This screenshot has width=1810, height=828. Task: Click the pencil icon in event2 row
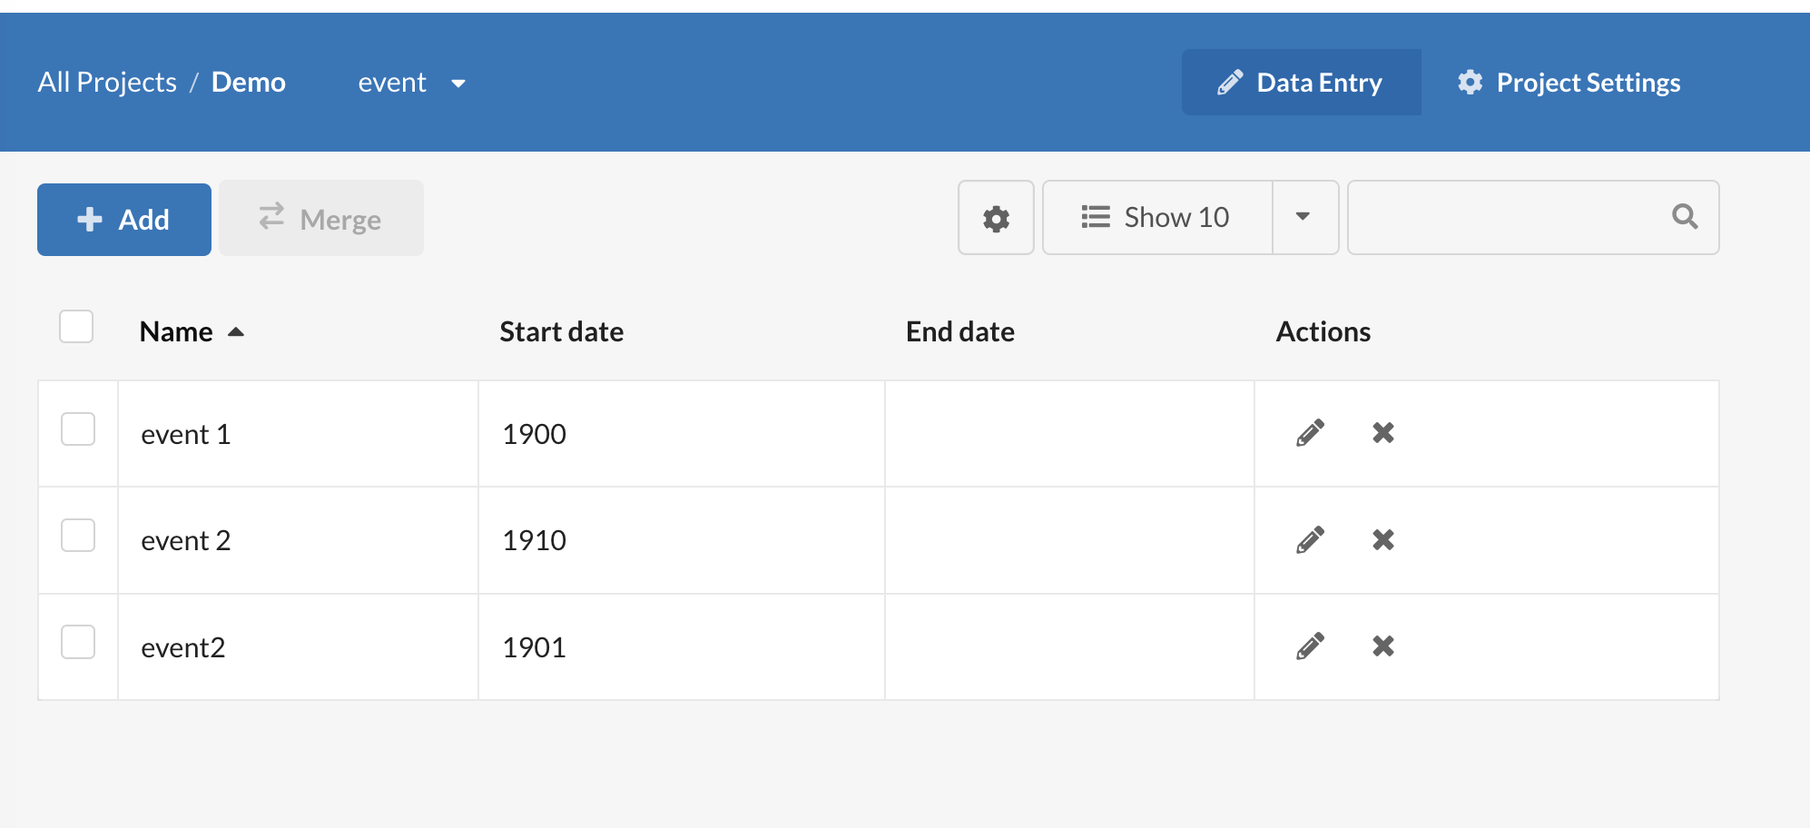tap(1310, 646)
